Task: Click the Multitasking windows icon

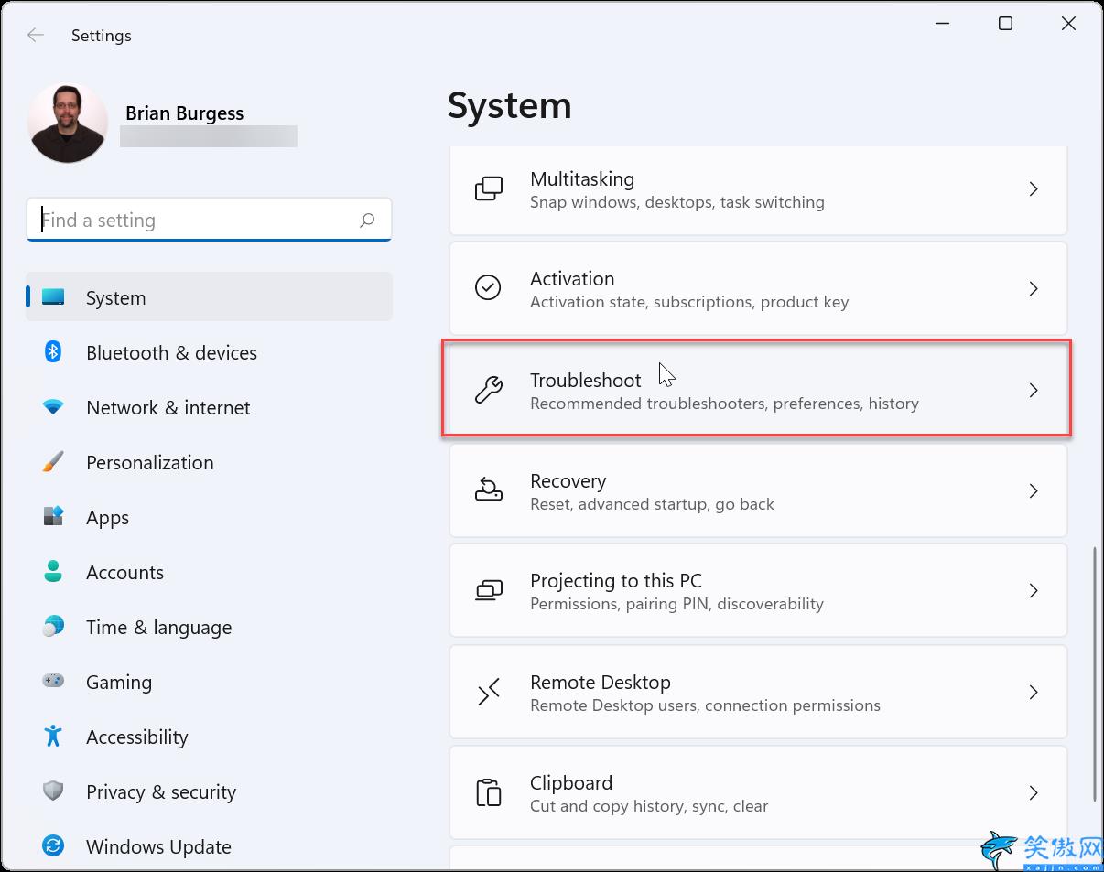Action: coord(489,189)
